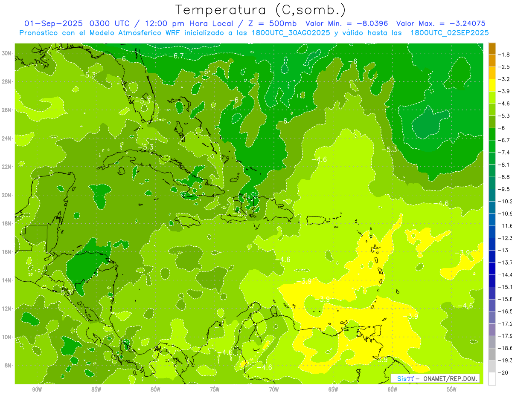Image resolution: width=512 pixels, height=395 pixels.
Task: Click the 75W longitude axis label
Action: (x=215, y=390)
